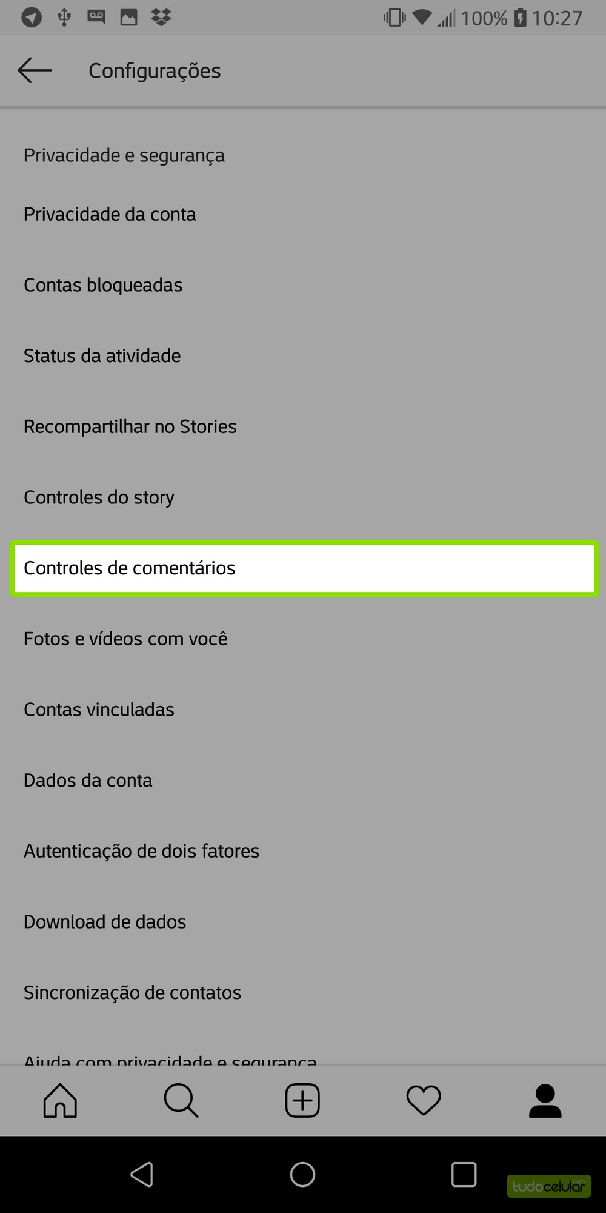Tap Download de dados
The height and width of the screenshot is (1213, 606).
(105, 922)
